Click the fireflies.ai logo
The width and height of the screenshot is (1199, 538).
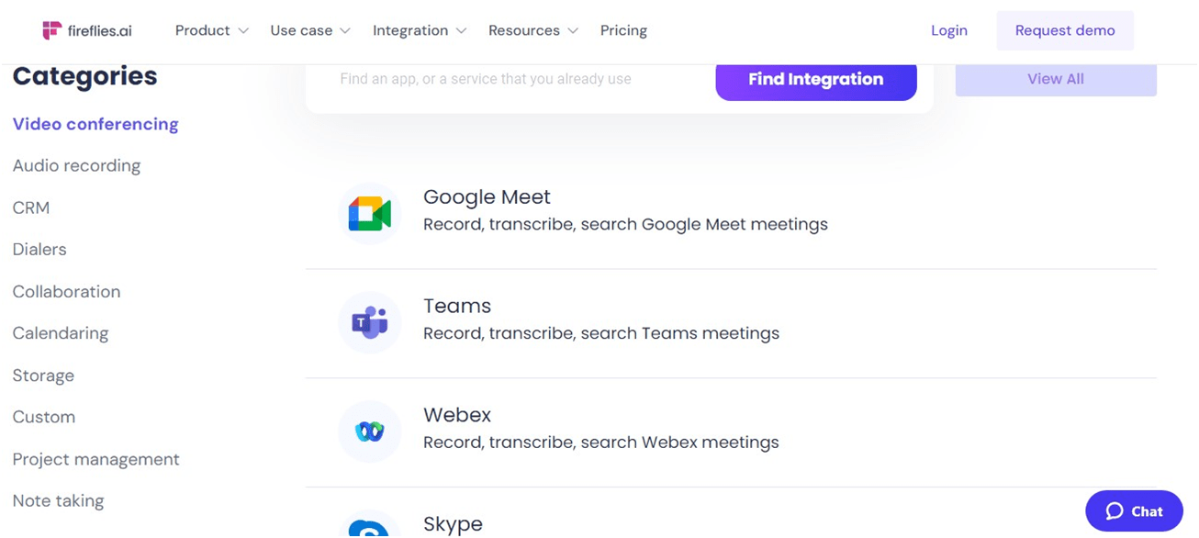pyautogui.click(x=87, y=30)
